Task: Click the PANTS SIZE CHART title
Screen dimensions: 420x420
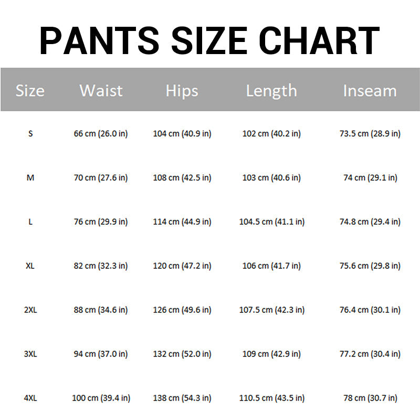Action: click(x=209, y=41)
